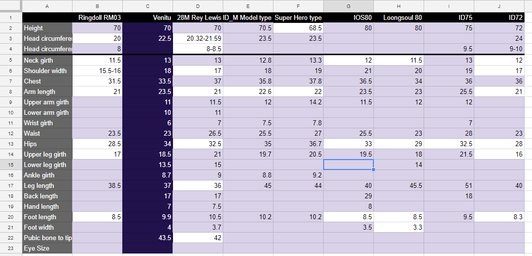Click the Loongsoul 80 header cell
This screenshot has height=256, width=532.
(x=399, y=17)
